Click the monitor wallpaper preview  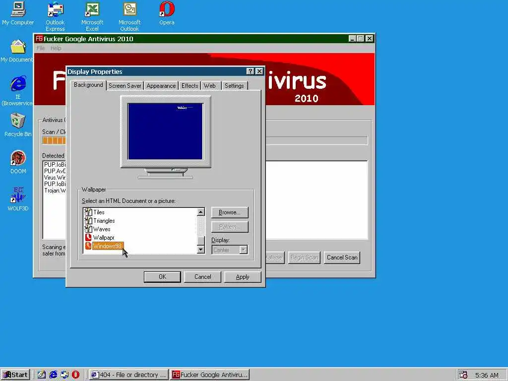coord(166,131)
